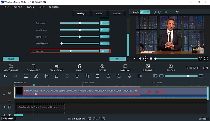Rotate video counterclockwise in preview toolbar

coord(154,12)
